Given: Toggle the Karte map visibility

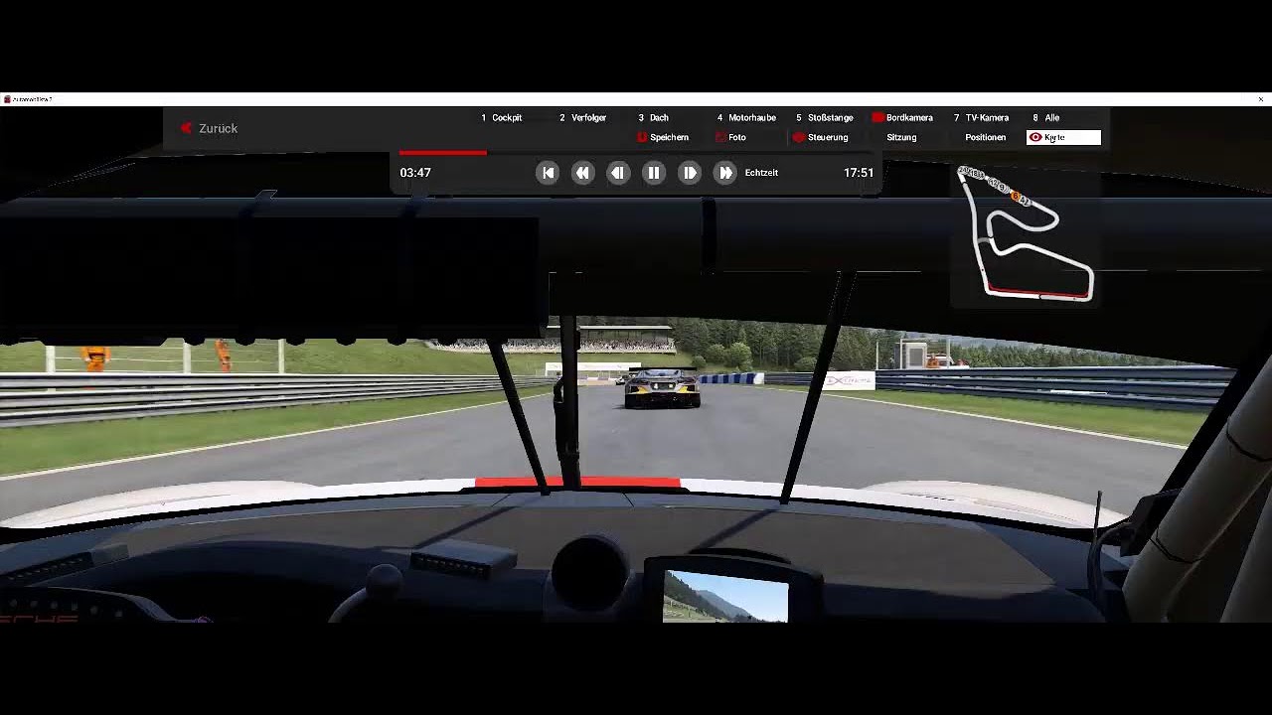Looking at the screenshot, I should click(x=1063, y=137).
